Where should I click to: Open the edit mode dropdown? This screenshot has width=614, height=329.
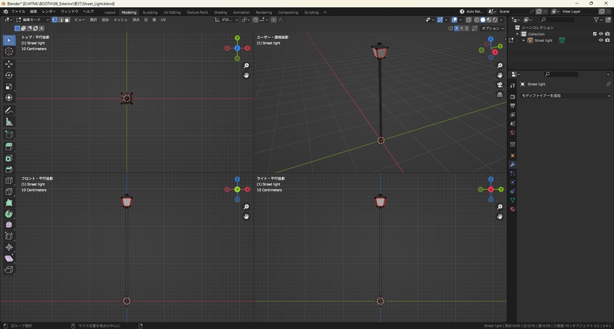coord(34,20)
